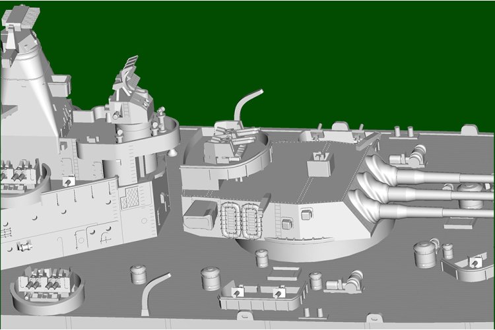This screenshot has width=495, height=330.
Task: Click the cylindrical drum beside the curved deck pipe
Action: click(x=138, y=273)
